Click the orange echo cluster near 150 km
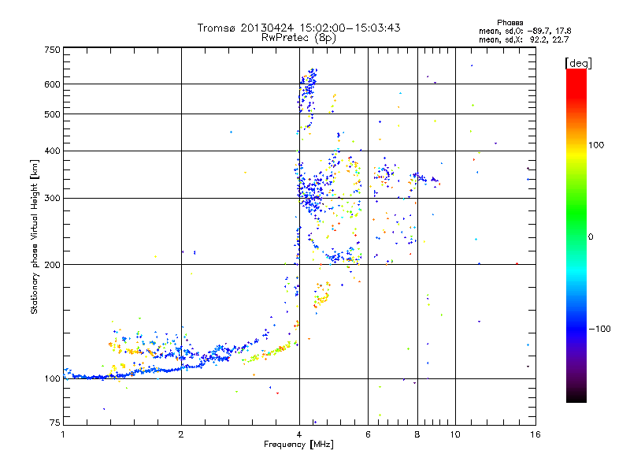Screen dimensions: 630x473 coord(321,296)
